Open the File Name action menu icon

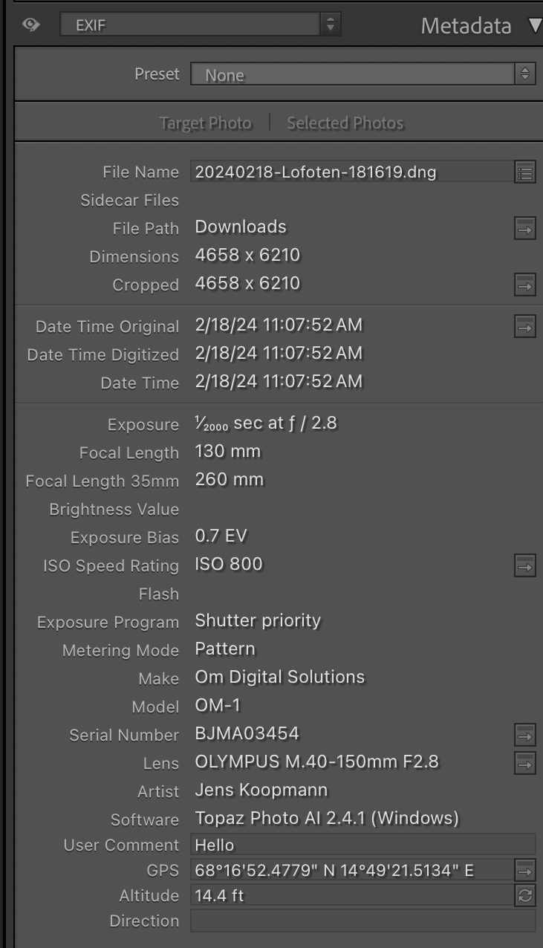(x=525, y=172)
